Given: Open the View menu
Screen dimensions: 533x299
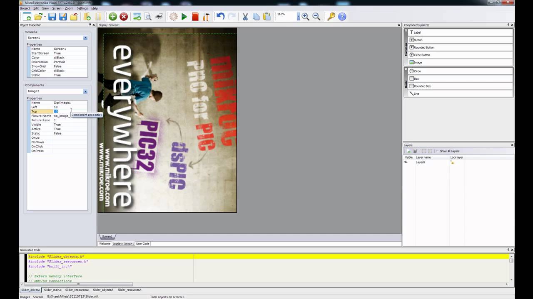Looking at the screenshot, I should click(45, 8).
